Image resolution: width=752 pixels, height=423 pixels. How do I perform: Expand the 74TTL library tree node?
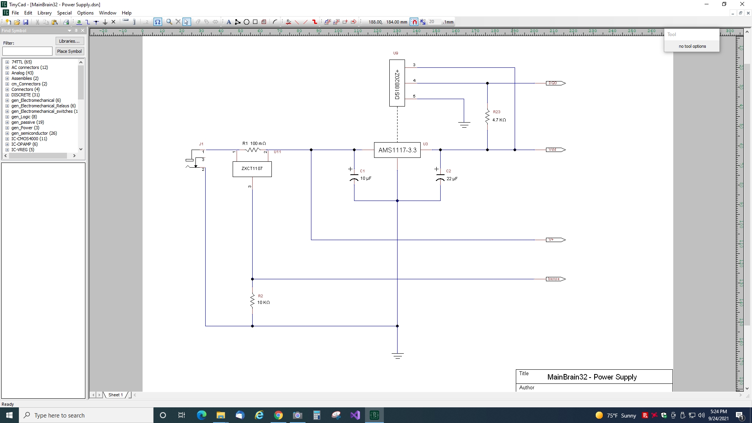pyautogui.click(x=7, y=62)
